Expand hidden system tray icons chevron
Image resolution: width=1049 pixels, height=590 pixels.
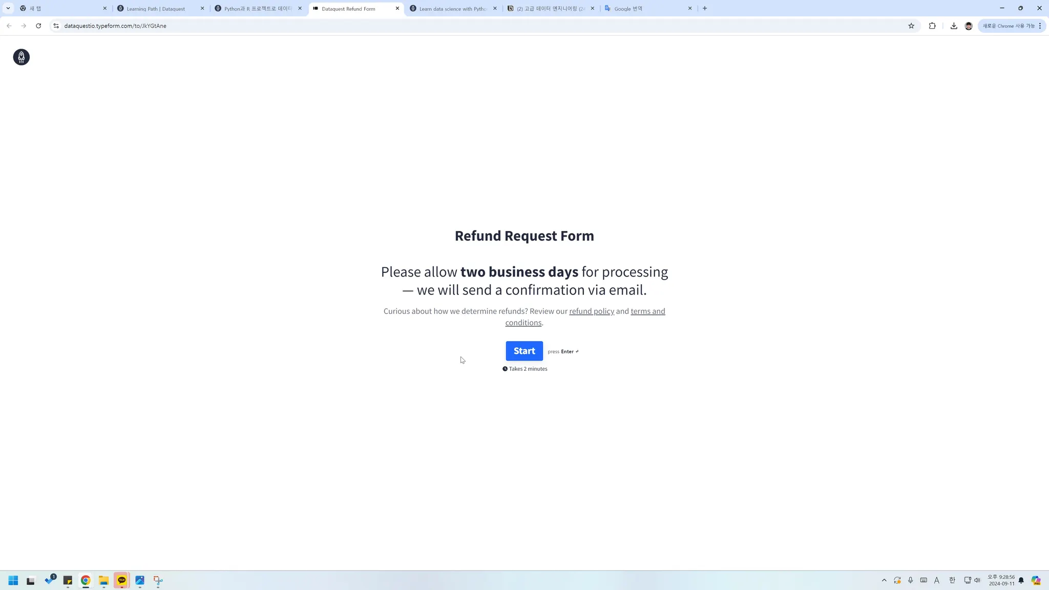tap(884, 580)
